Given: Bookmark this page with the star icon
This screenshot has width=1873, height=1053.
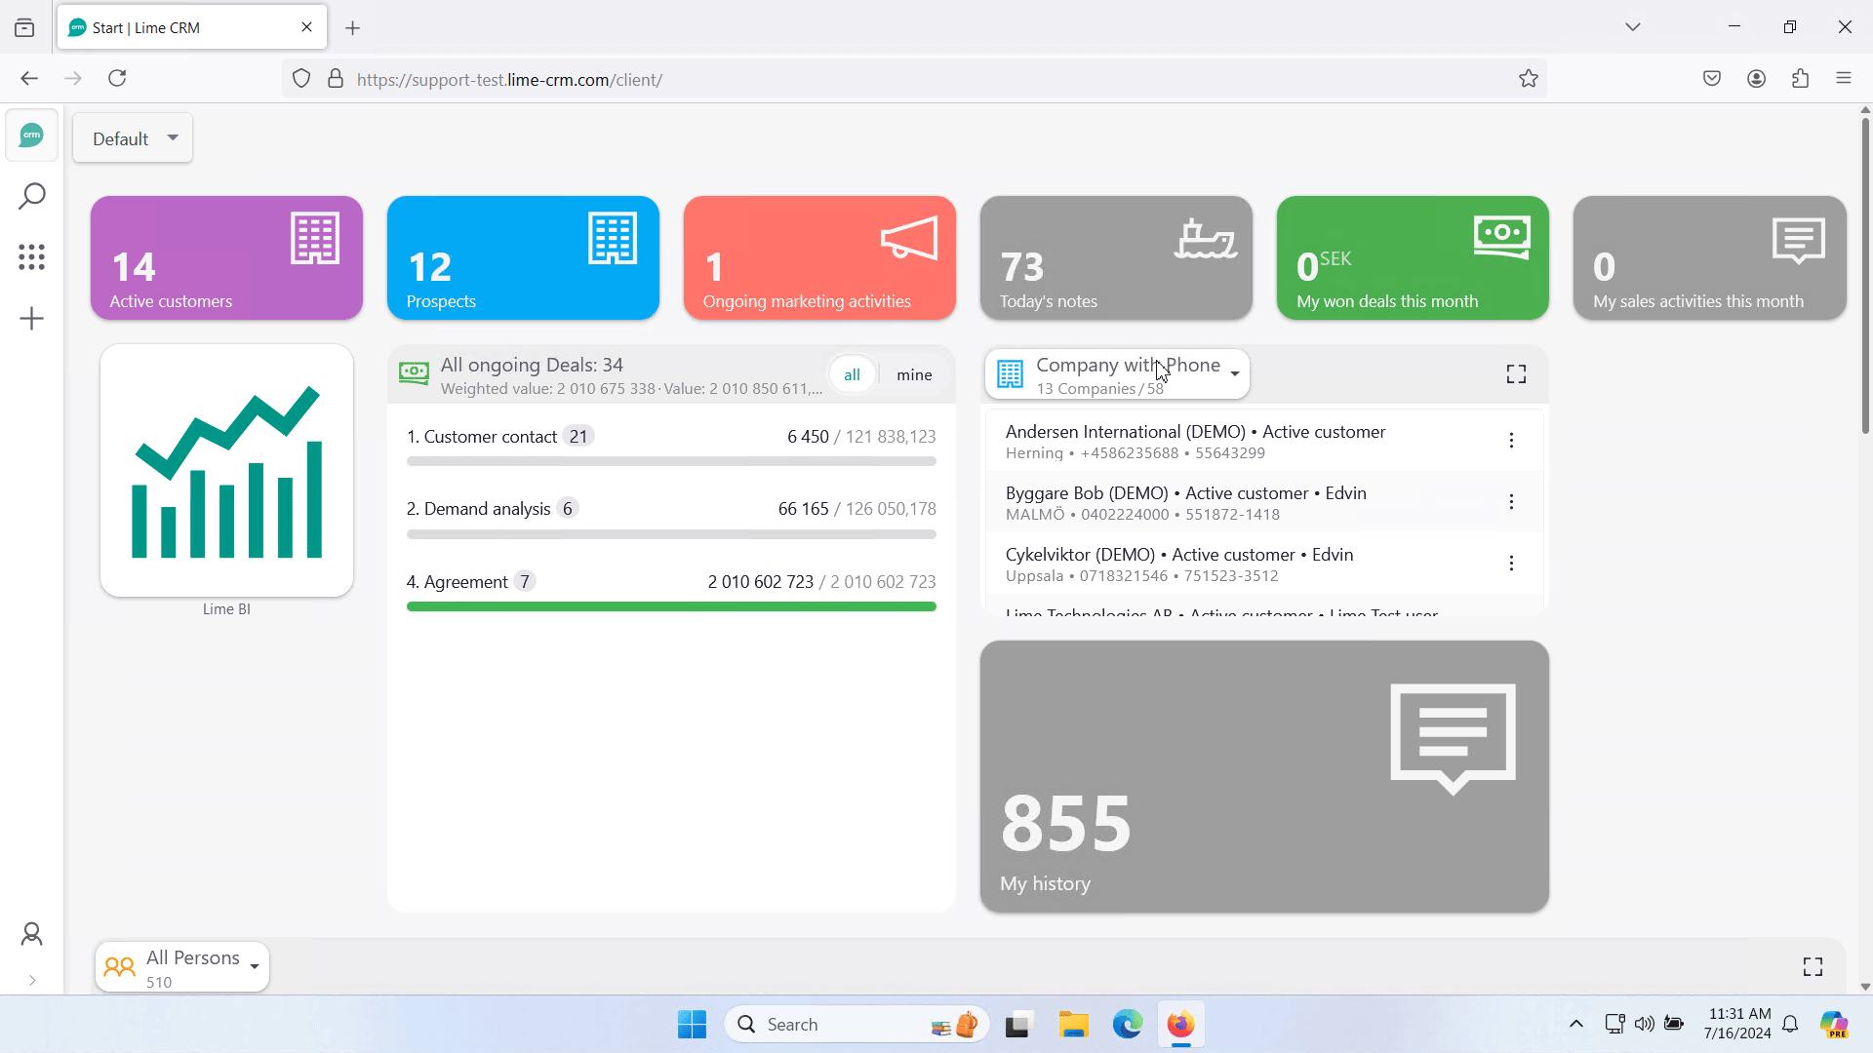Looking at the screenshot, I should tap(1528, 79).
